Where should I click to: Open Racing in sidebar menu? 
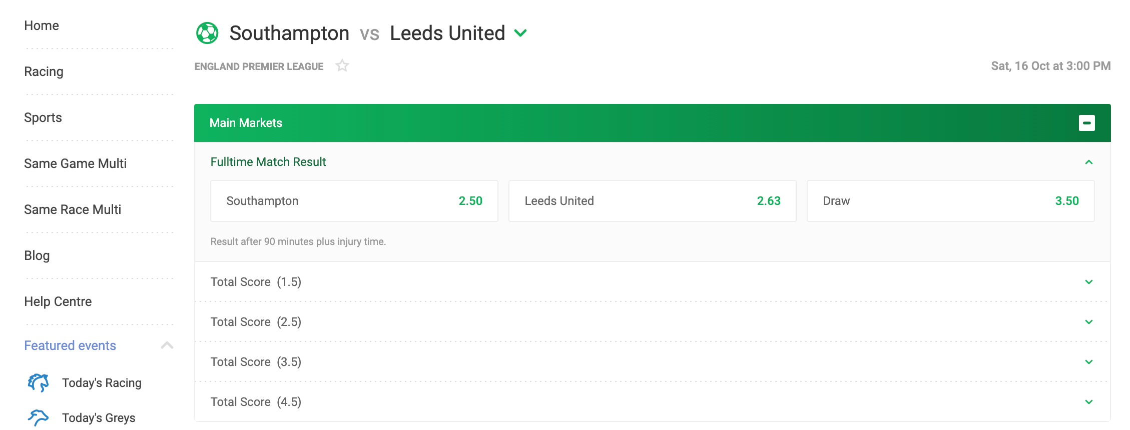tap(44, 71)
